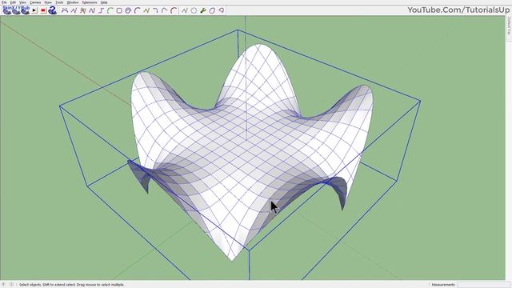Open the View menu
The image size is (512, 288).
pyautogui.click(x=22, y=2)
